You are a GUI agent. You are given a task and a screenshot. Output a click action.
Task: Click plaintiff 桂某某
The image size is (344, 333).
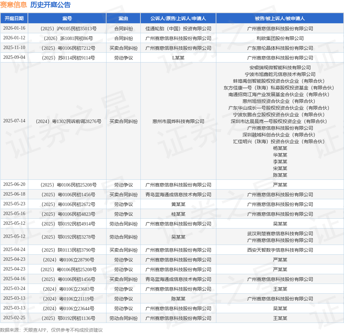[178, 214]
